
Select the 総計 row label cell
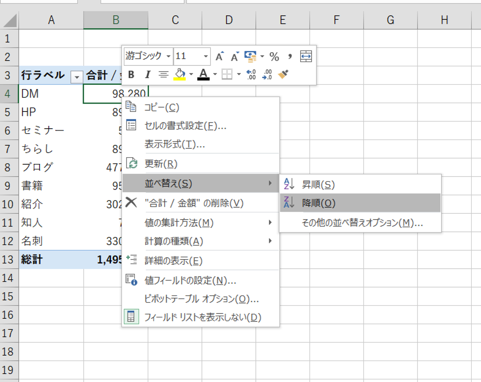click(51, 259)
